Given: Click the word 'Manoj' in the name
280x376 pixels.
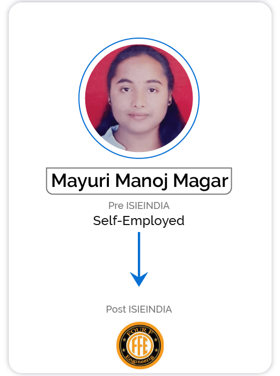Looking at the screenshot, I should click(x=141, y=181).
